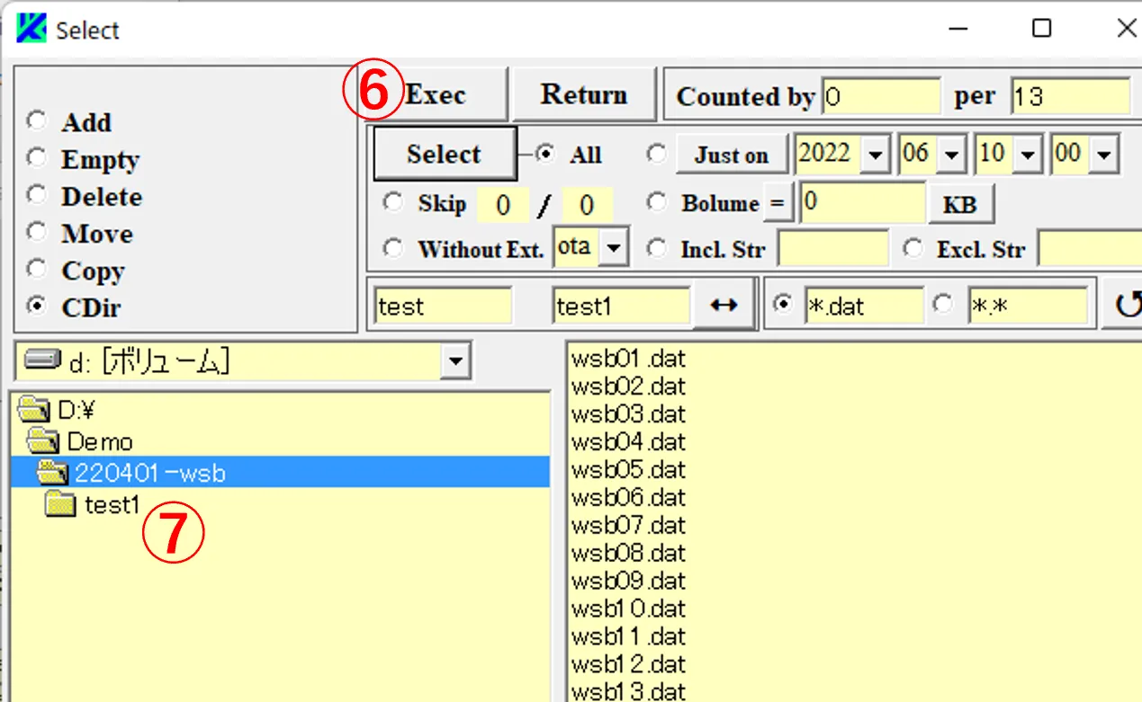Click the Bolume size input field
The image size is (1142, 702).
pos(862,203)
